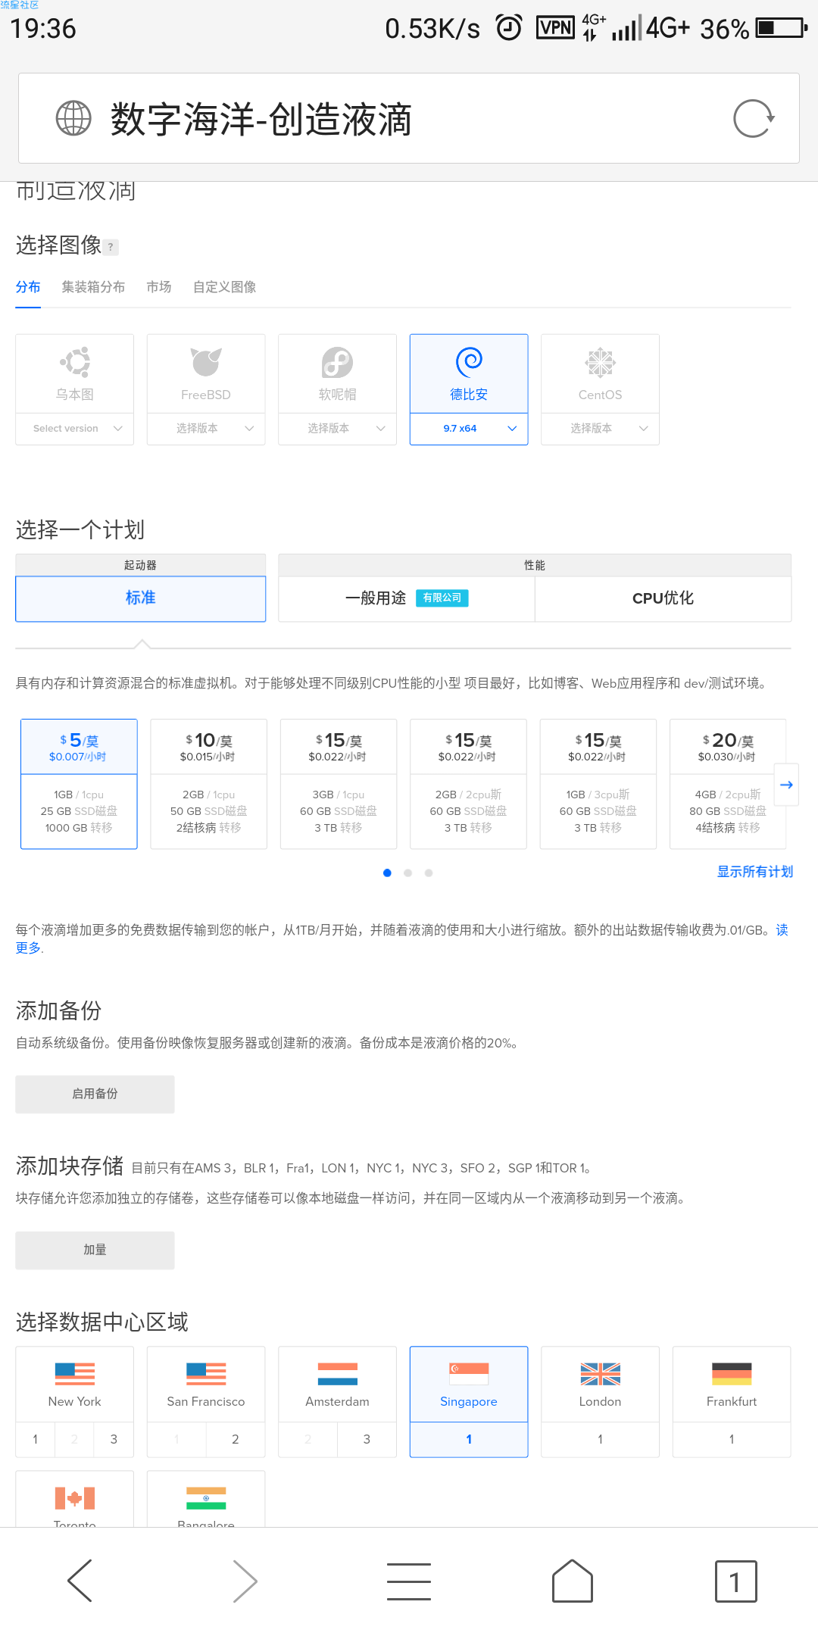This screenshot has height=1636, width=818.
Task: Choose the New York flag icon
Action: (75, 1373)
